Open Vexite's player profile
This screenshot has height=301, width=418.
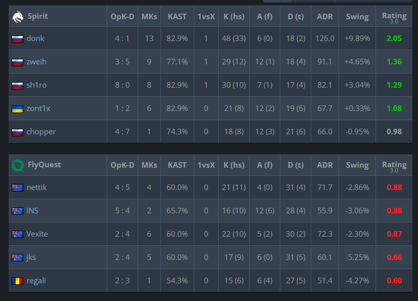click(x=37, y=234)
